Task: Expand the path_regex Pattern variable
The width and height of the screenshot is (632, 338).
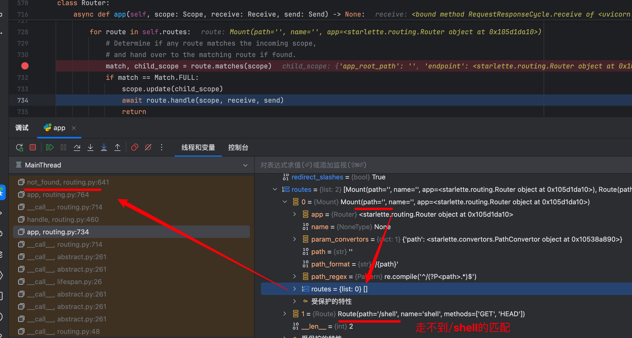Action: click(x=294, y=277)
